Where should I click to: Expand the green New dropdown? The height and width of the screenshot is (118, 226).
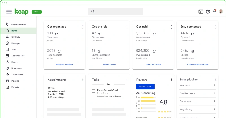click(37, 12)
